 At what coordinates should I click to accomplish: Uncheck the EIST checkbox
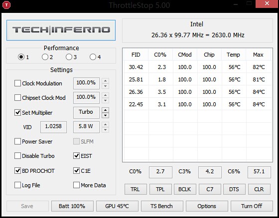coord(76,156)
